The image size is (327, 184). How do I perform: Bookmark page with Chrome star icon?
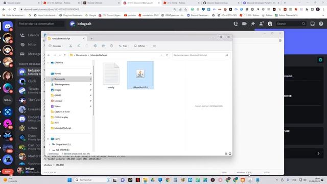tap(185, 9)
